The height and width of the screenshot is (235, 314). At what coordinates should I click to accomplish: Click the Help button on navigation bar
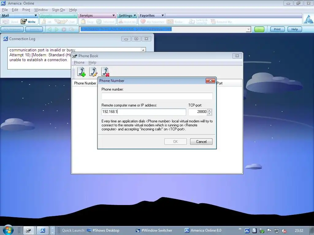(295, 29)
